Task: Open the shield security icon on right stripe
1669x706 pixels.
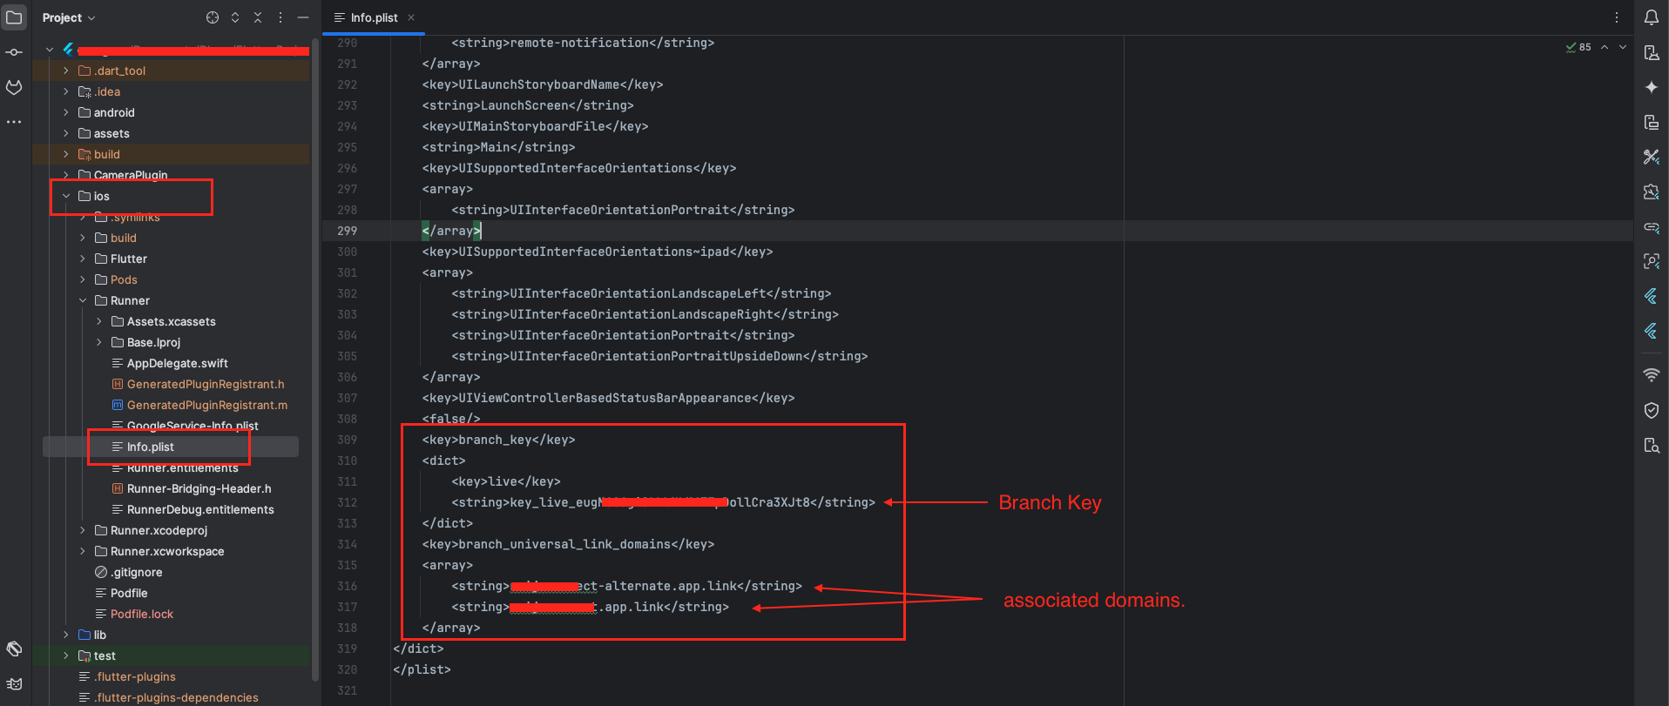Action: pyautogui.click(x=1652, y=410)
